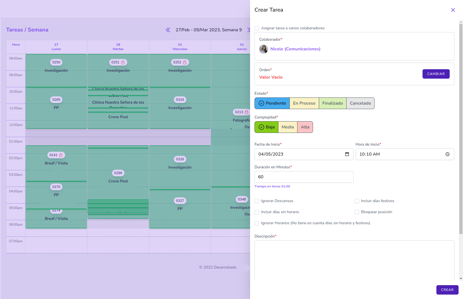The width and height of the screenshot is (463, 299).
Task: Click the scroll down arrow in the panel scrollbar
Action: pos(461,279)
